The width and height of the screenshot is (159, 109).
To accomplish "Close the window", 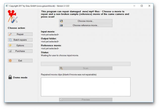I will point(149,6).
